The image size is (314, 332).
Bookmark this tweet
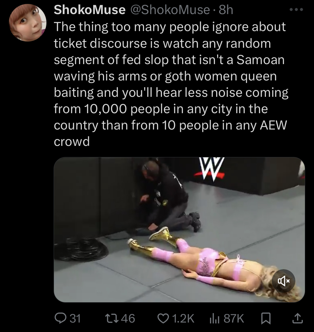pos(266,319)
